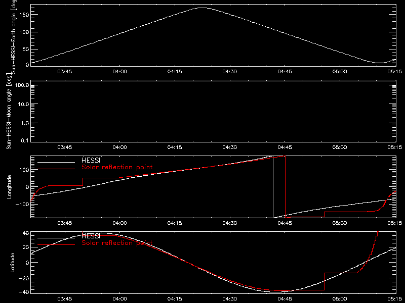This screenshot has height=303, width=405.
Task: Click 40 tick on Latitude axis
Action: pos(26,233)
